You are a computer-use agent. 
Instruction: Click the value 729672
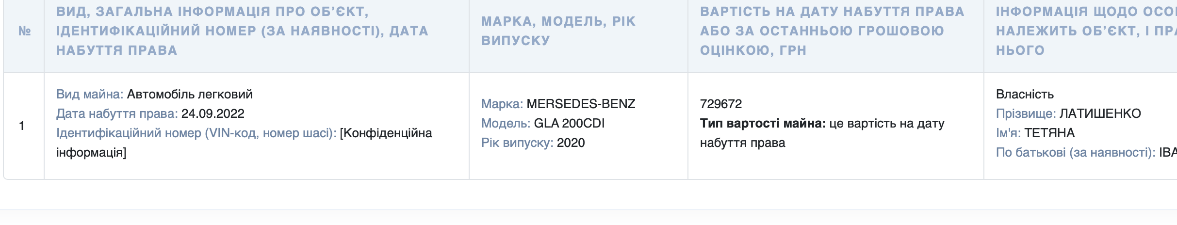pyautogui.click(x=721, y=104)
